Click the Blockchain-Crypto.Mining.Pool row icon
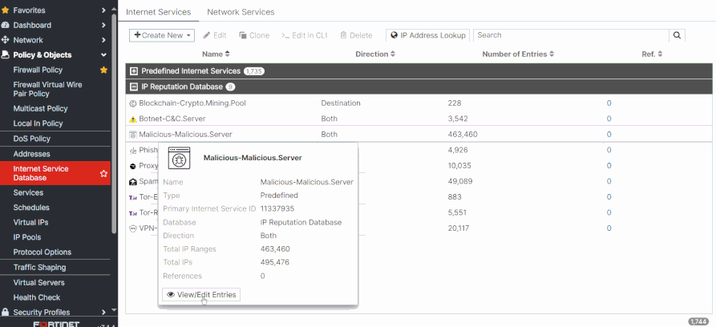This screenshot has height=327, width=716. click(133, 103)
